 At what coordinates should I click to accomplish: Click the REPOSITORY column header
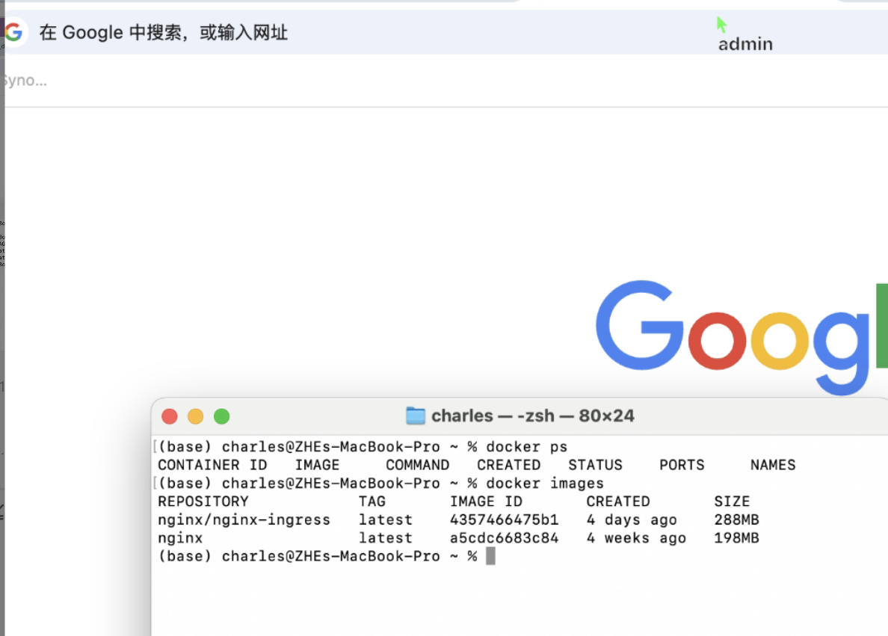click(x=203, y=501)
